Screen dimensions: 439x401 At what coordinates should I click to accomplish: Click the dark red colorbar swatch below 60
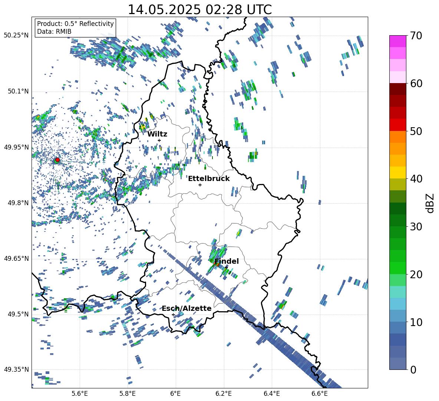(398, 89)
